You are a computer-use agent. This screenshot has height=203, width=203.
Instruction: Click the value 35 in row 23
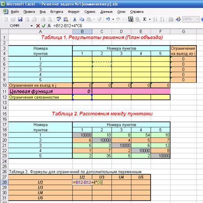[x=102, y=156]
